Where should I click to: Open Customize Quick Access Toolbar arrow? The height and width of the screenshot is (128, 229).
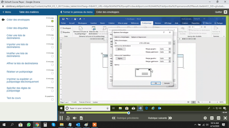pyautogui.click(x=84, y=19)
